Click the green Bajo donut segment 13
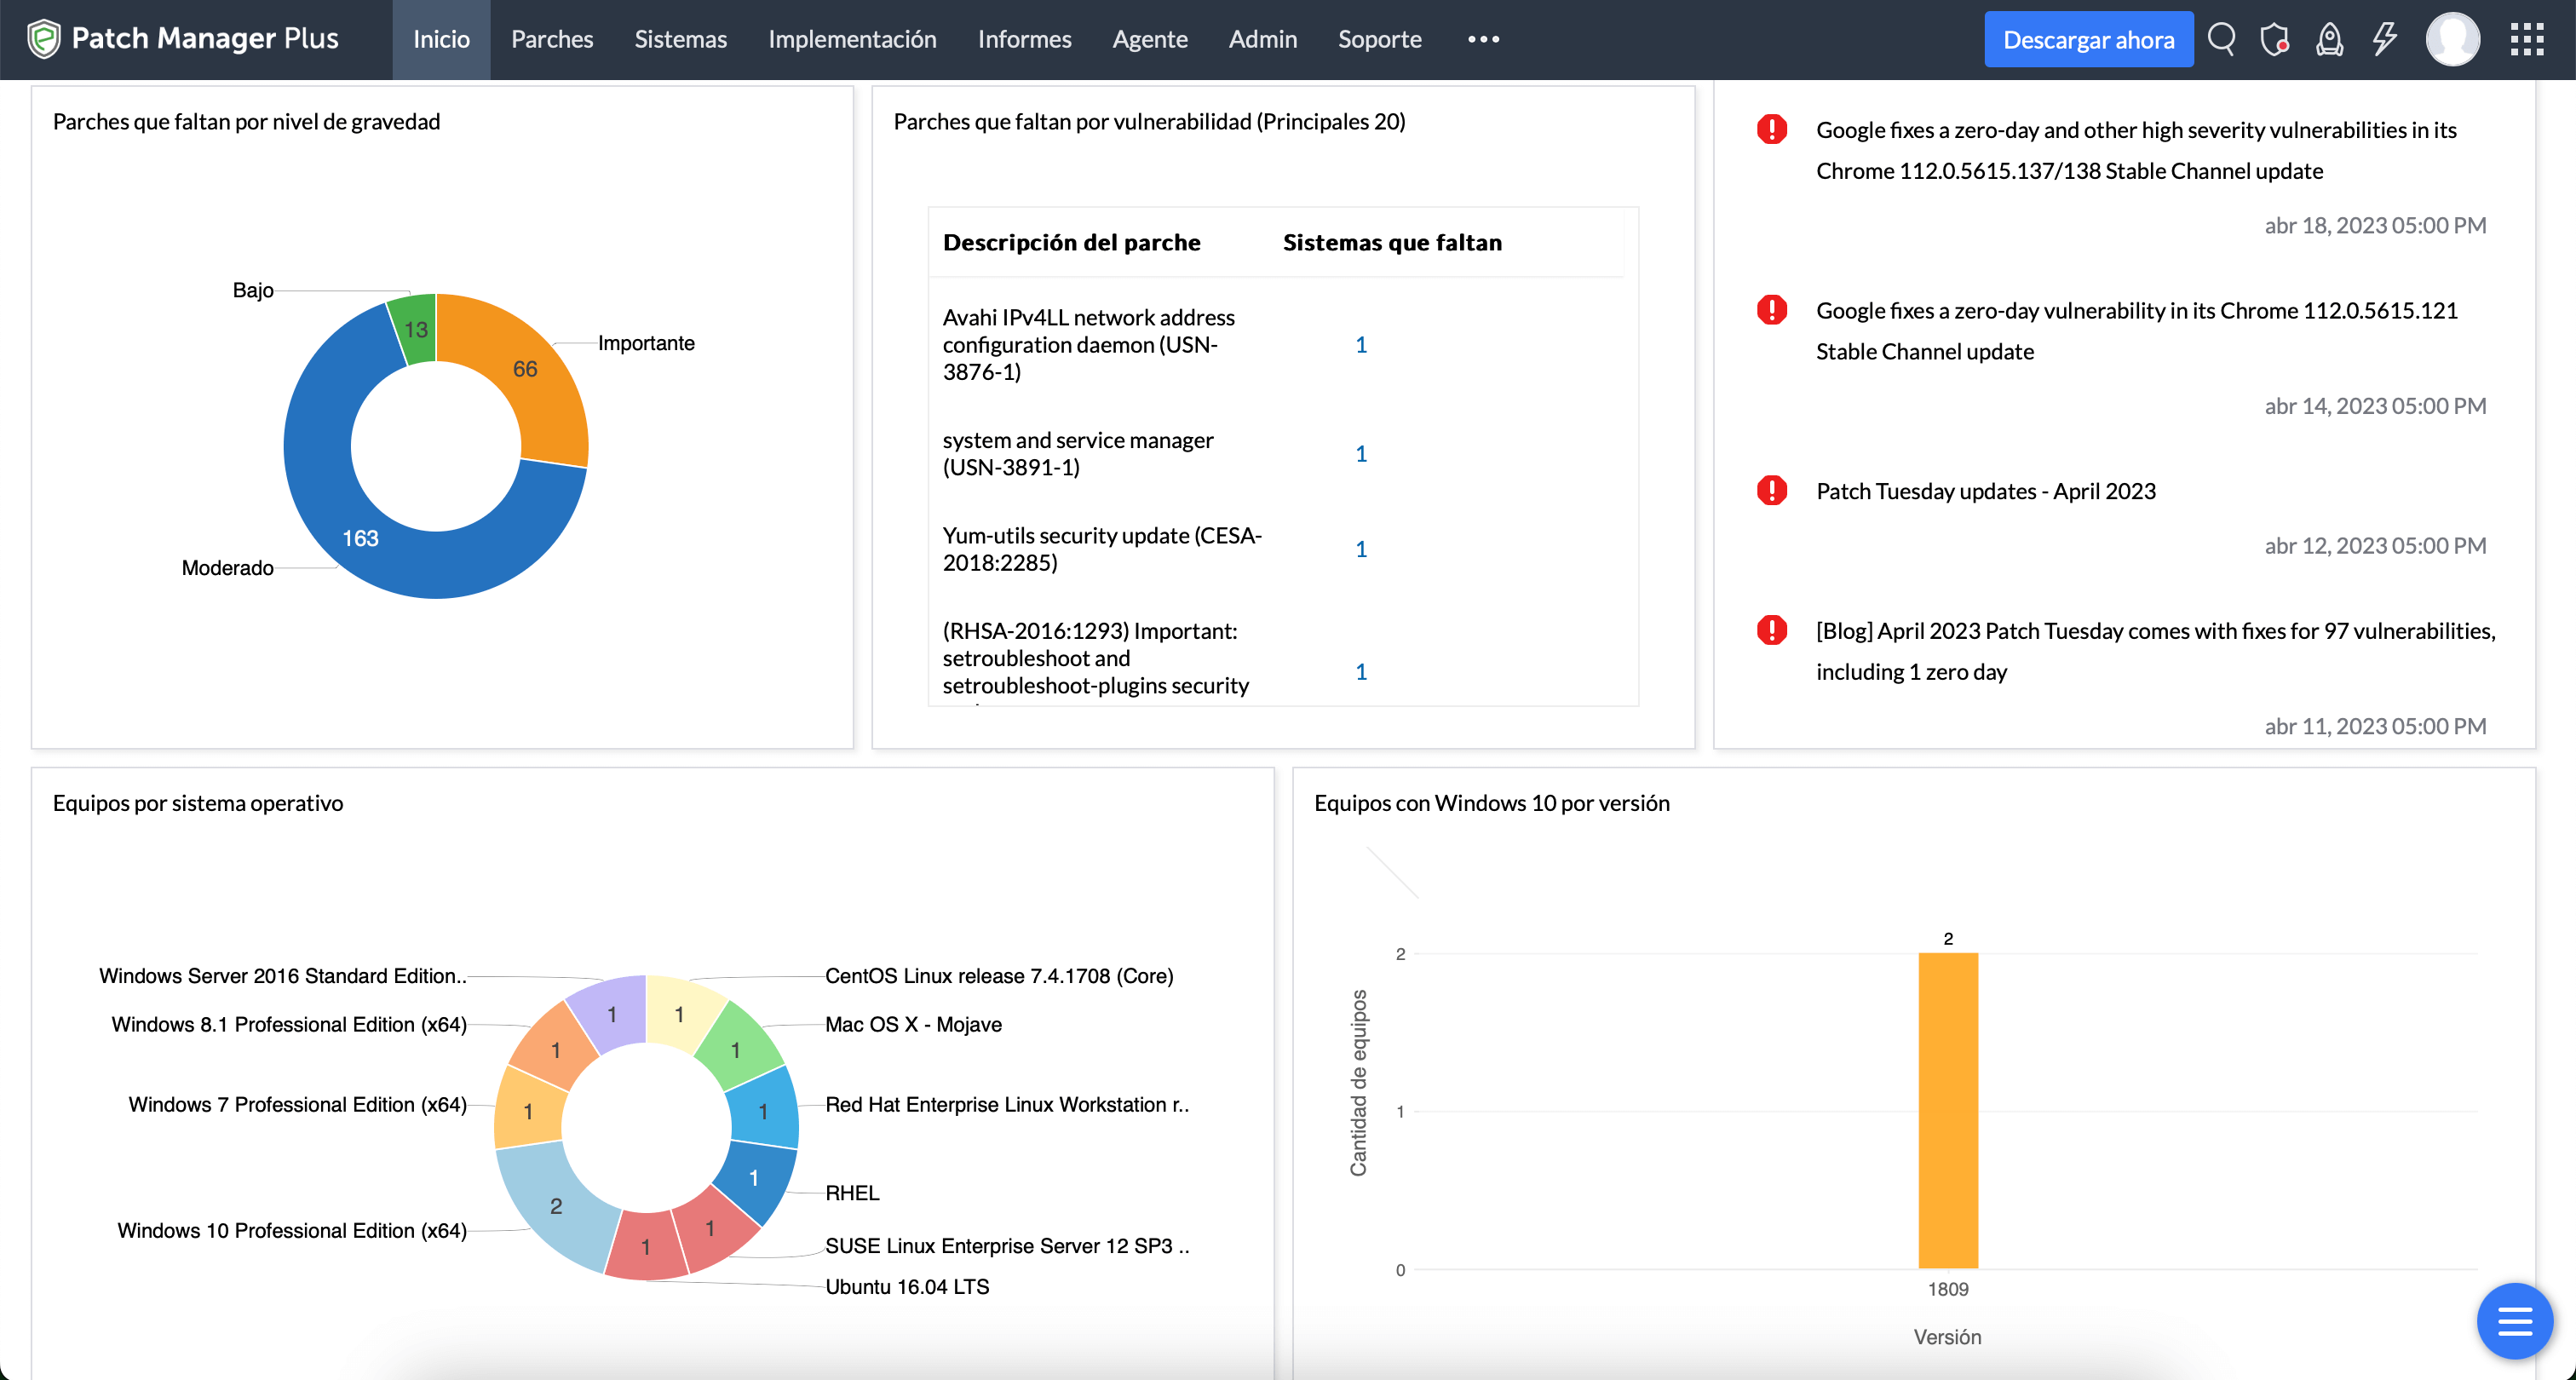The height and width of the screenshot is (1380, 2576). pos(415,329)
